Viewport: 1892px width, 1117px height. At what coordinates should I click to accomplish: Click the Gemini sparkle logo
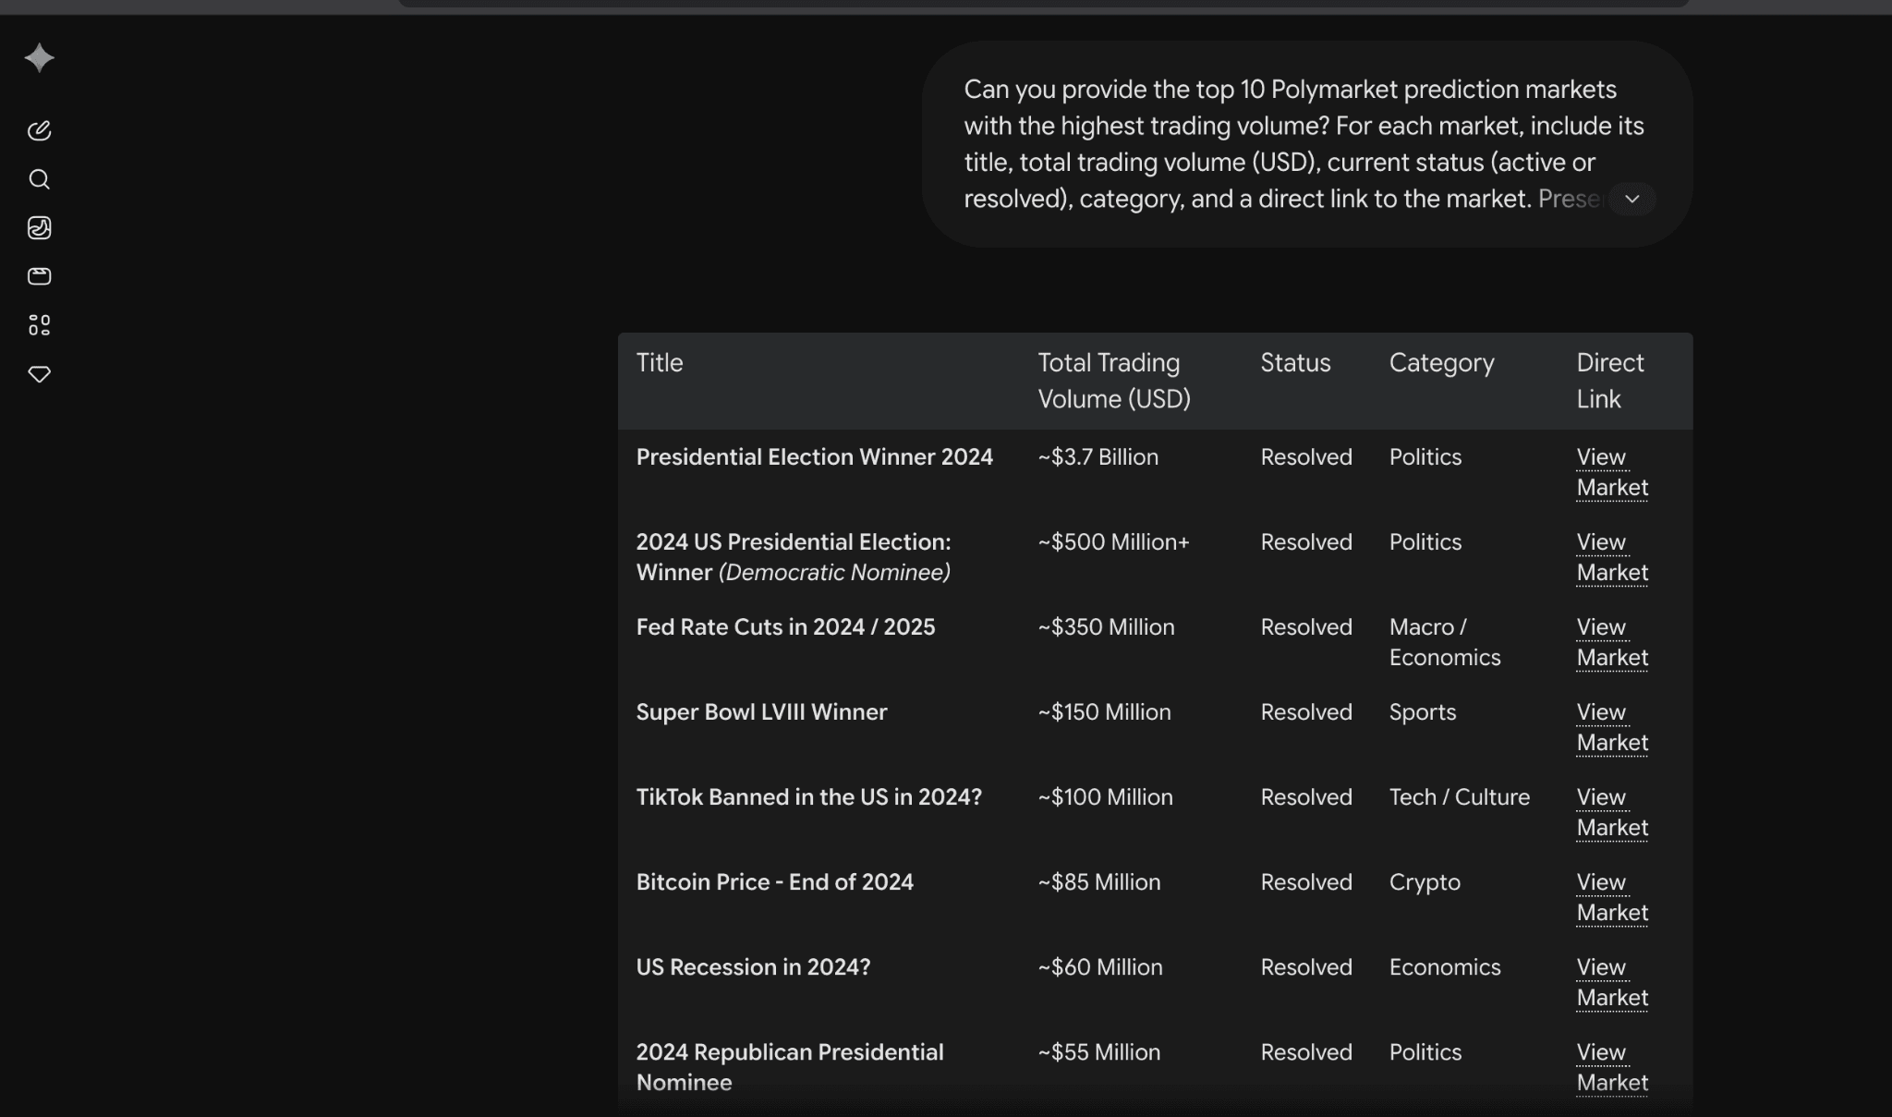tap(39, 58)
